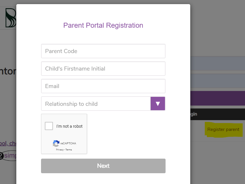Click the underlined purple link at left edge
Viewport: 245px width, 184px height.
pyautogui.click(x=8, y=143)
